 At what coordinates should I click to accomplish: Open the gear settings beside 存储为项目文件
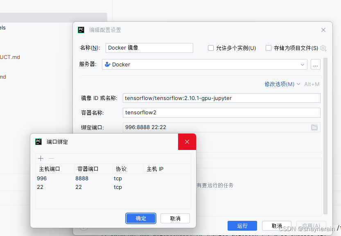pos(323,48)
